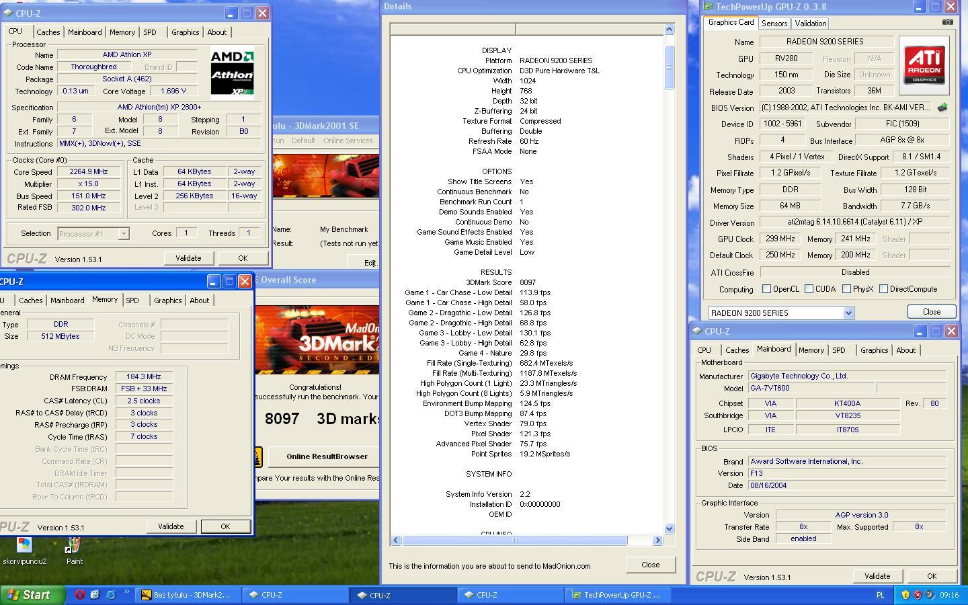The image size is (968, 605).
Task: Click the GPU-Z Close button
Action: click(x=932, y=312)
